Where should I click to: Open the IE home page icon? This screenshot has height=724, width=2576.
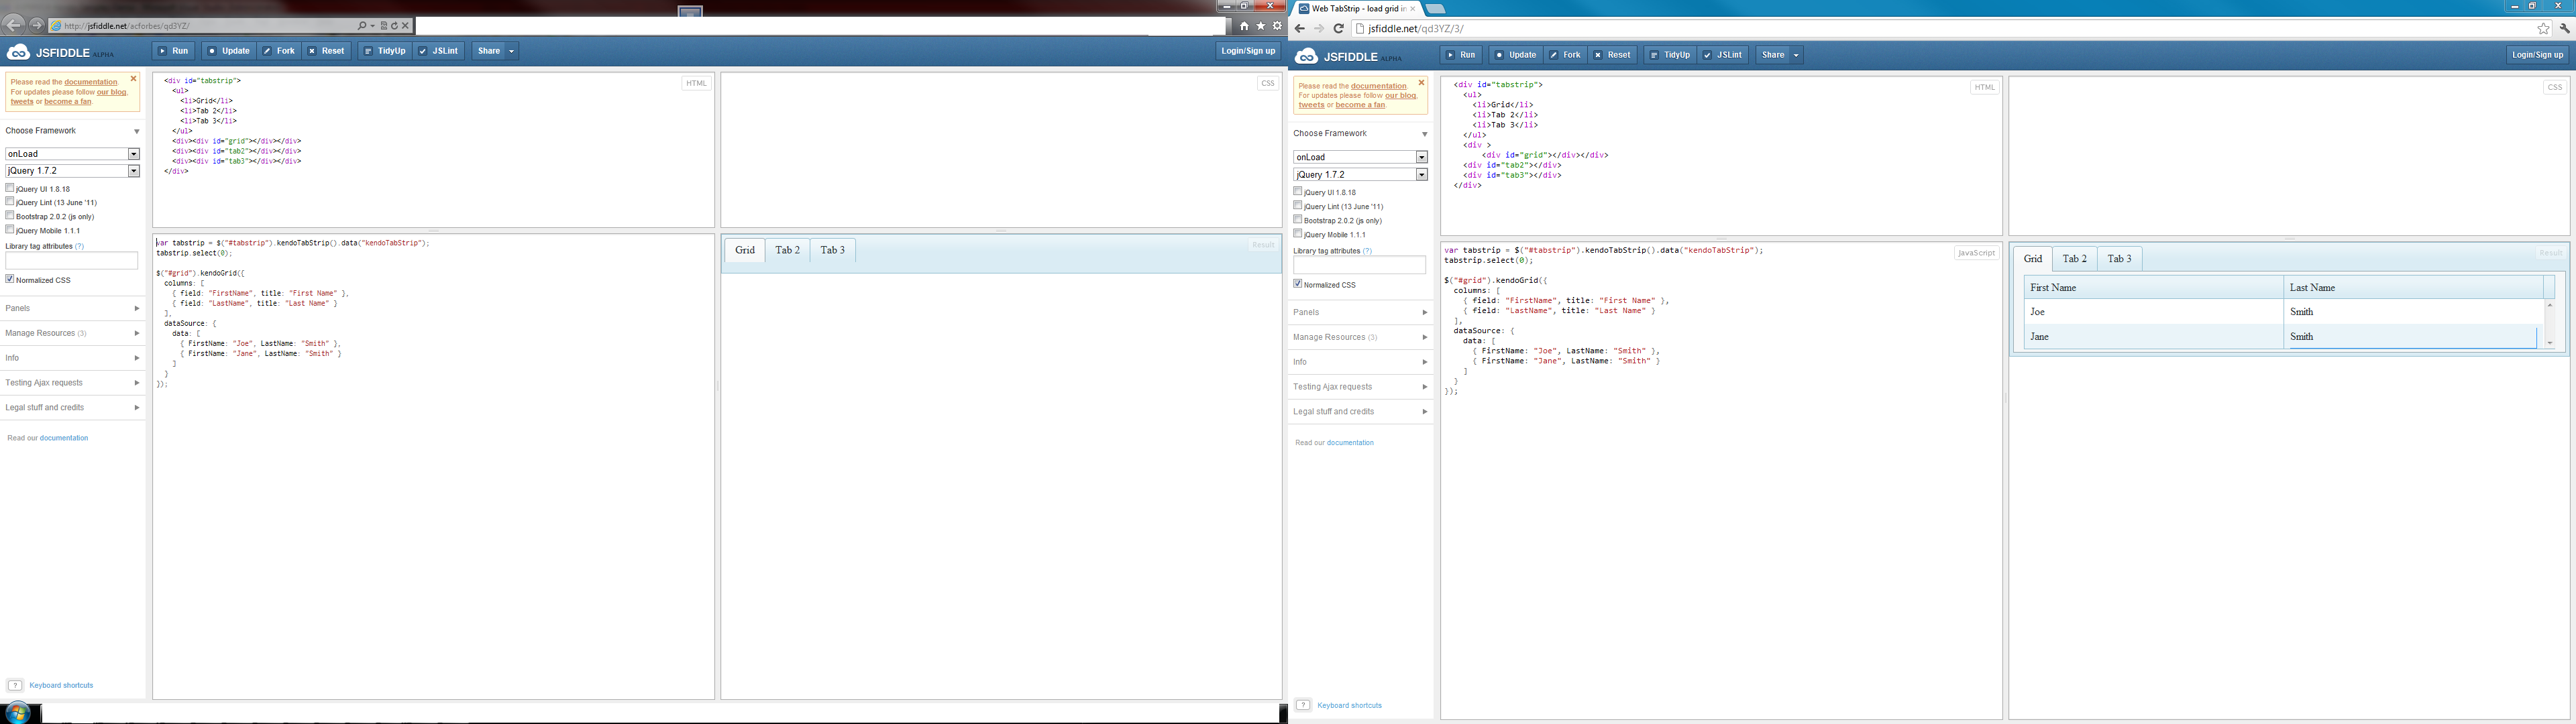point(1244,26)
